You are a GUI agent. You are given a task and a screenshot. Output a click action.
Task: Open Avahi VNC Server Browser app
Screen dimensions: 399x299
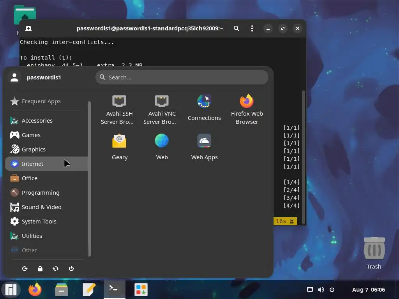[x=162, y=110]
